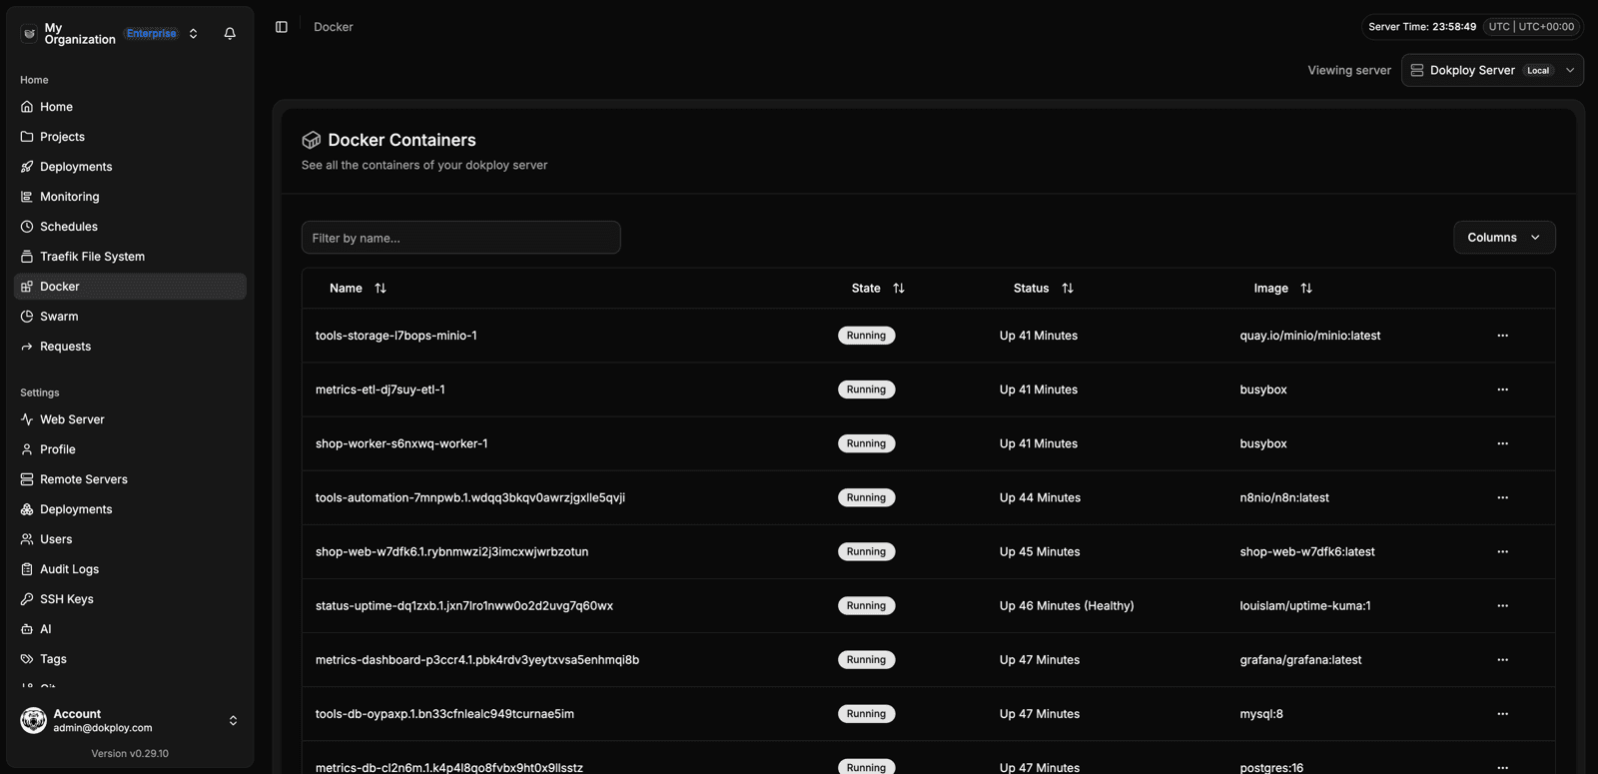Click the AI bot icon
The height and width of the screenshot is (774, 1598).
27,629
